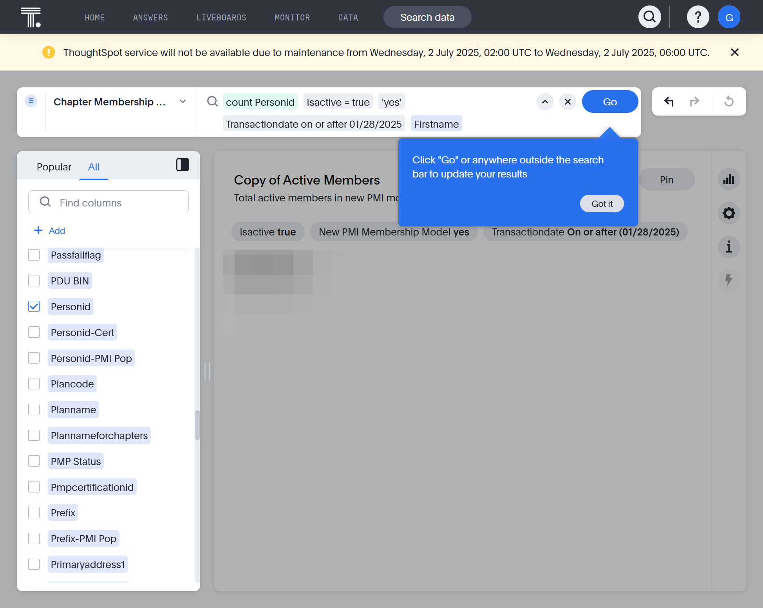Click the SpotIQ lightning bolt icon
763x608 pixels.
[x=729, y=280]
